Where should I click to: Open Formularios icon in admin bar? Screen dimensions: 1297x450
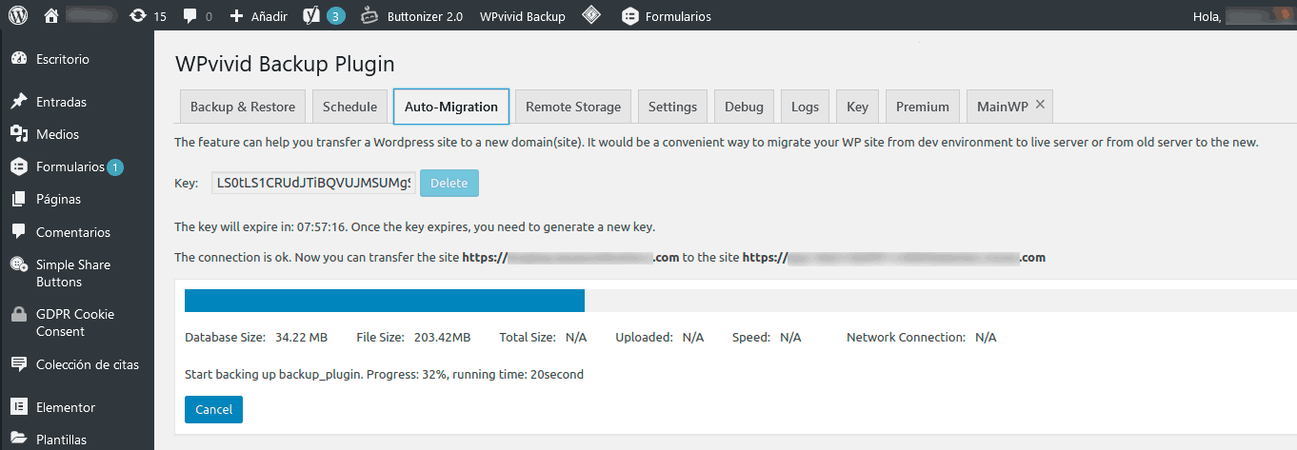click(x=629, y=15)
